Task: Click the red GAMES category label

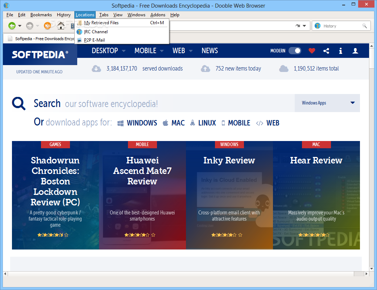Action: (x=55, y=144)
